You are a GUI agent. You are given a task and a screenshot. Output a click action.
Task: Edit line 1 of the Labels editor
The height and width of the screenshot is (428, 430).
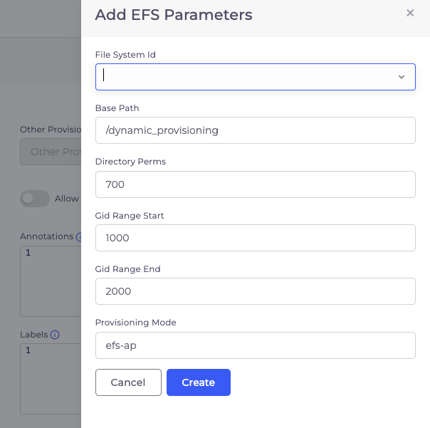(51, 350)
